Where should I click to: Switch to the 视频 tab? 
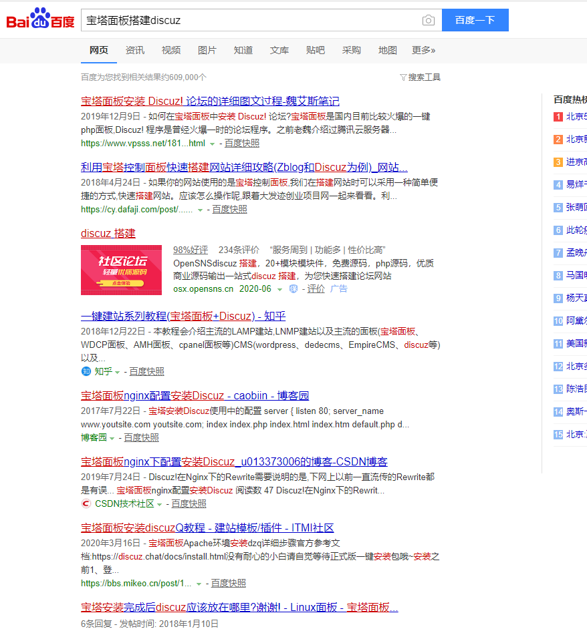click(x=171, y=50)
